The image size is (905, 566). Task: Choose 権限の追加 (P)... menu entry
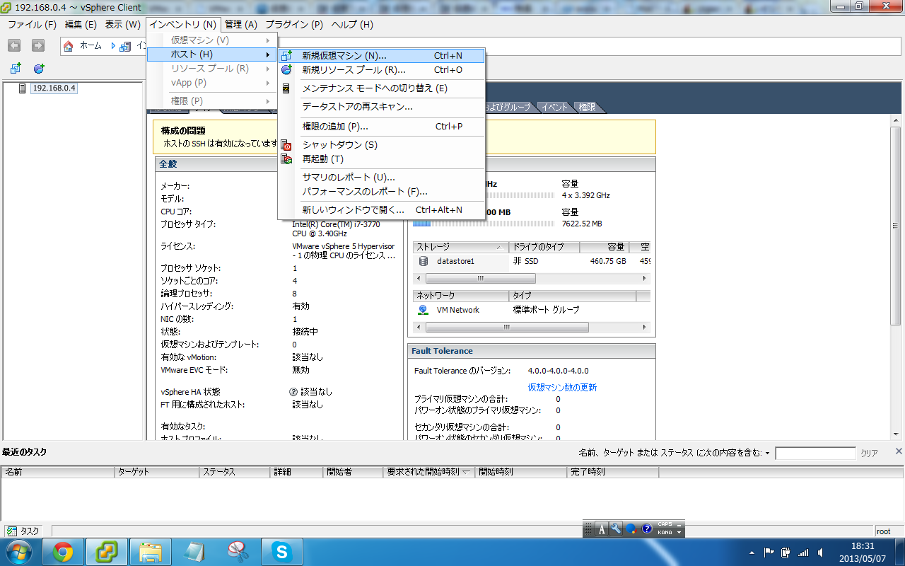[x=382, y=127]
